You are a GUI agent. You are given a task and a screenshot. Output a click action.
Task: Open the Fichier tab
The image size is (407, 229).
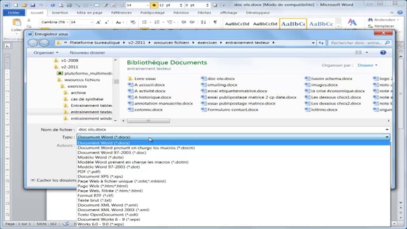click(x=14, y=13)
